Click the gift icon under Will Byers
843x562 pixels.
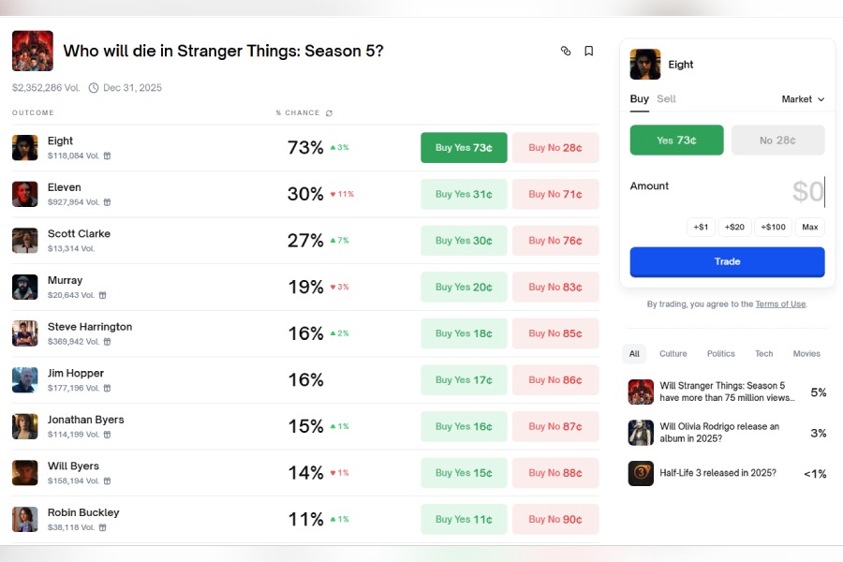coord(107,481)
